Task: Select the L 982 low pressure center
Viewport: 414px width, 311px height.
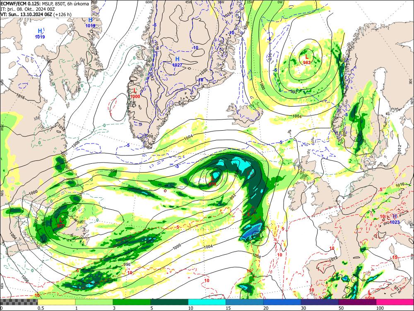Action: [x=306, y=60]
